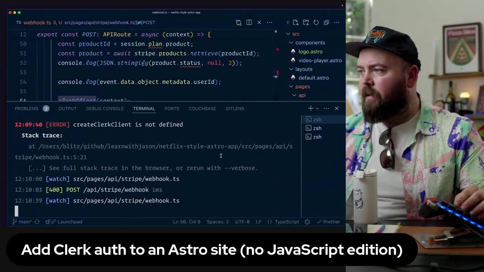Create a new folder in explorer
This screenshot has height=272, width=484.
[306, 23]
